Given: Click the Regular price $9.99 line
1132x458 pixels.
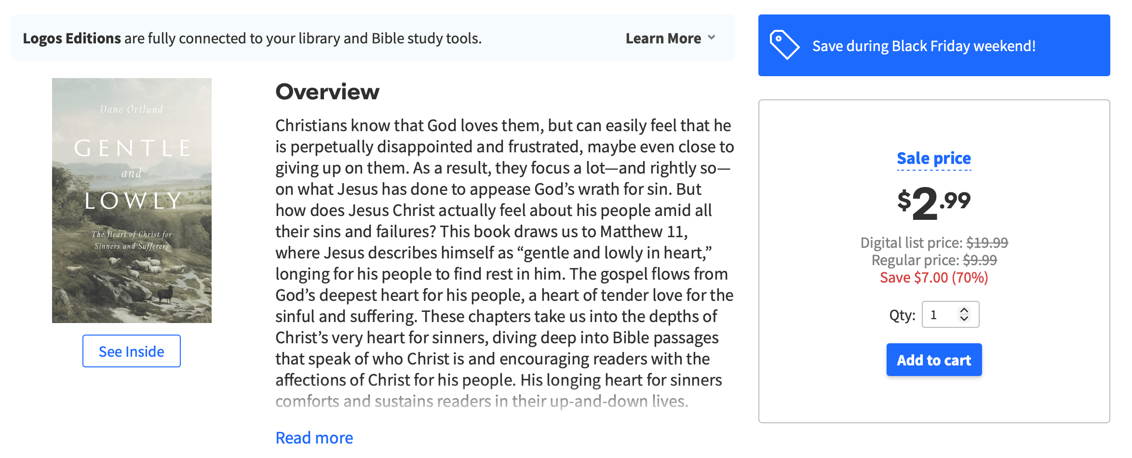Looking at the screenshot, I should [934, 260].
